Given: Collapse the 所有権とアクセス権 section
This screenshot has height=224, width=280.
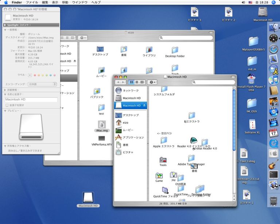Looking at the screenshot, I should pyautogui.click(x=5, y=146).
